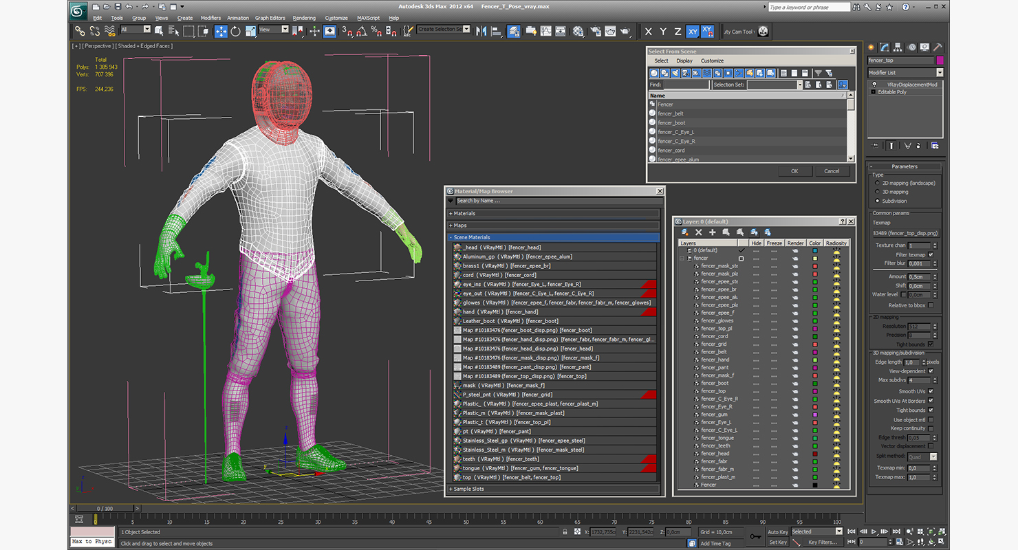Toggle View-dependent checkbox
Screen dimensions: 1018x550
931,371
